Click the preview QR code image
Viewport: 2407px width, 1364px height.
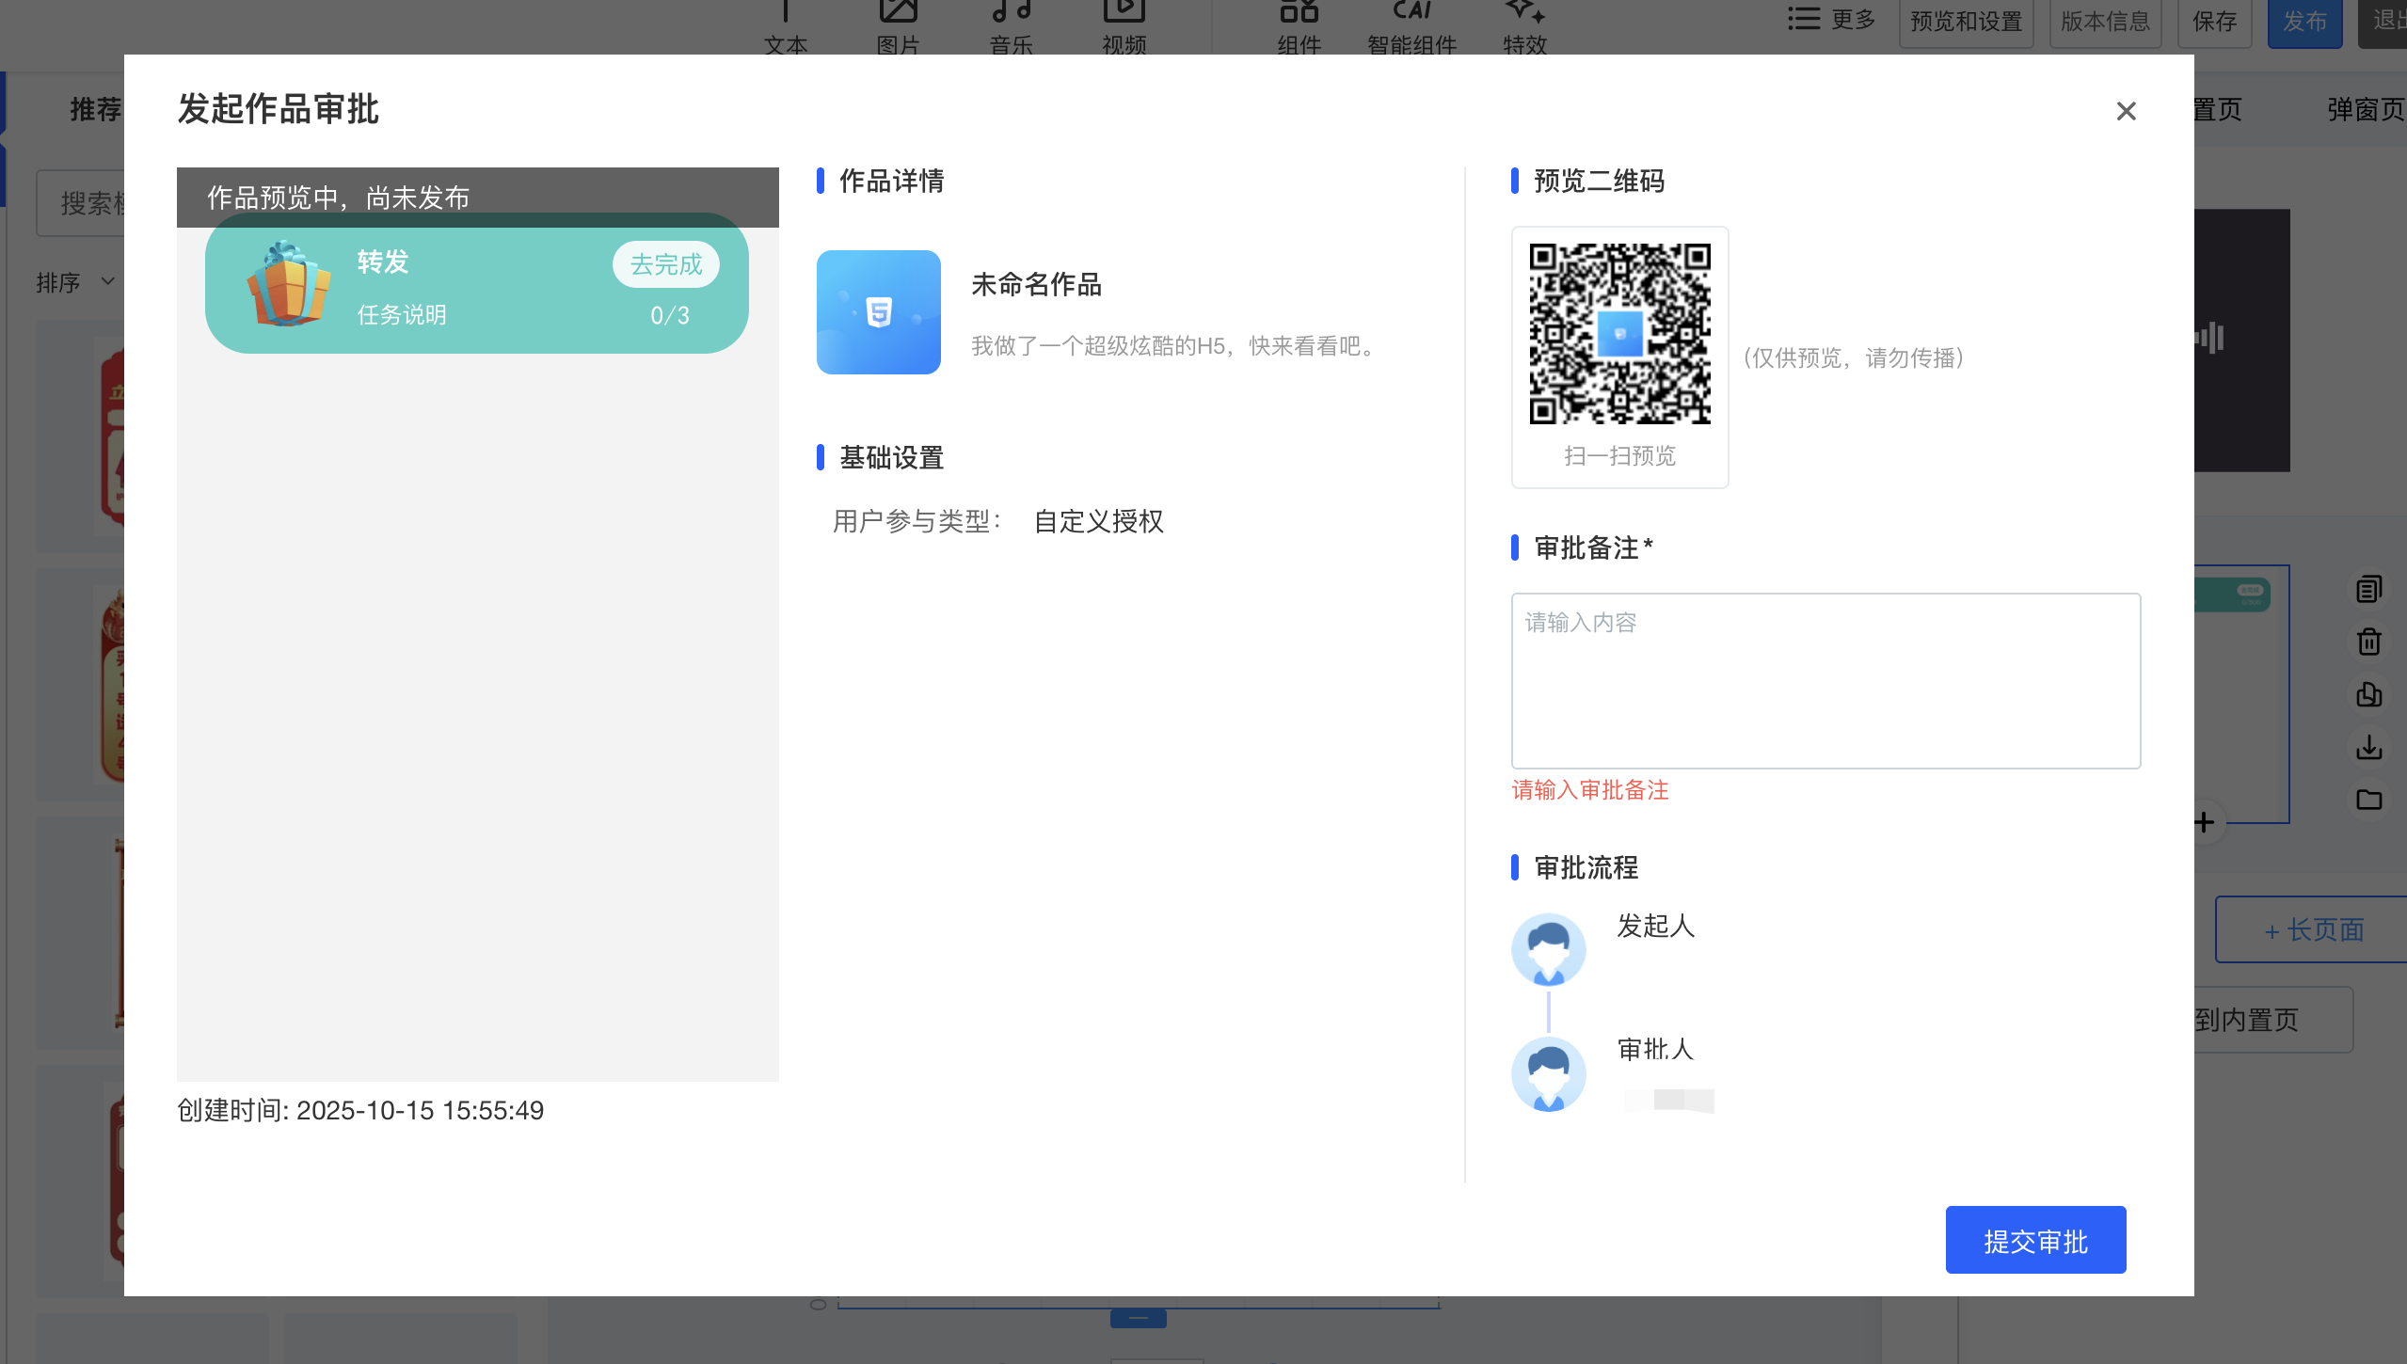click(x=1619, y=334)
